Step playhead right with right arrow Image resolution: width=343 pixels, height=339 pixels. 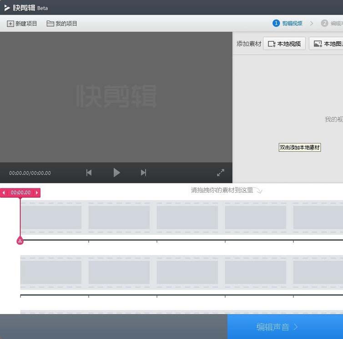tap(37, 192)
